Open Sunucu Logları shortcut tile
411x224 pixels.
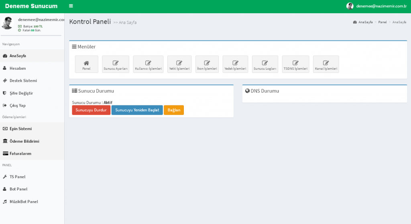click(x=265, y=64)
